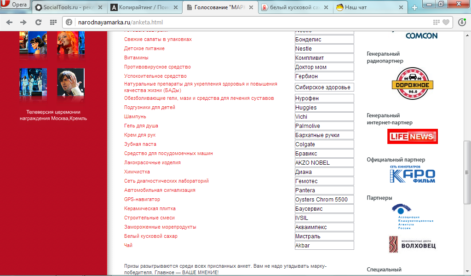Edit the Сибирское здоровье field
The image size is (471, 276).
point(324,87)
